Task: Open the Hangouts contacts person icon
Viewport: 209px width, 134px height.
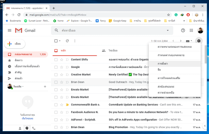Action: pos(20,128)
